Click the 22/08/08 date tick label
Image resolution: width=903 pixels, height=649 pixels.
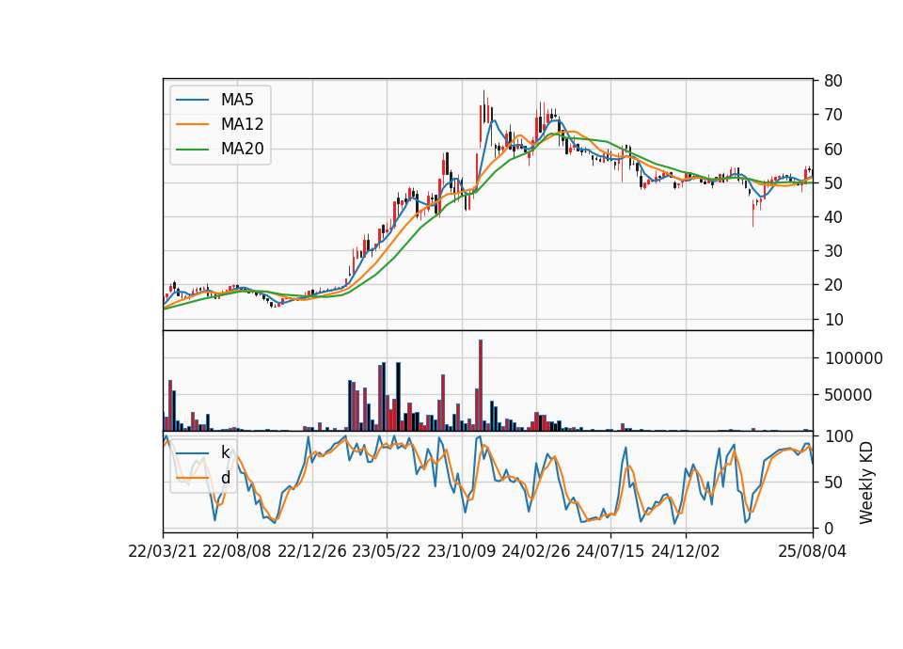237,551
